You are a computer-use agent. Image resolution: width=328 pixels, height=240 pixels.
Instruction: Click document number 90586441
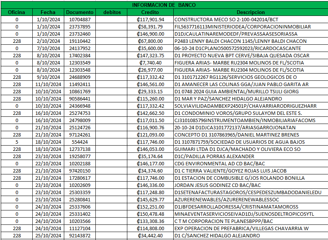click(x=80, y=99)
